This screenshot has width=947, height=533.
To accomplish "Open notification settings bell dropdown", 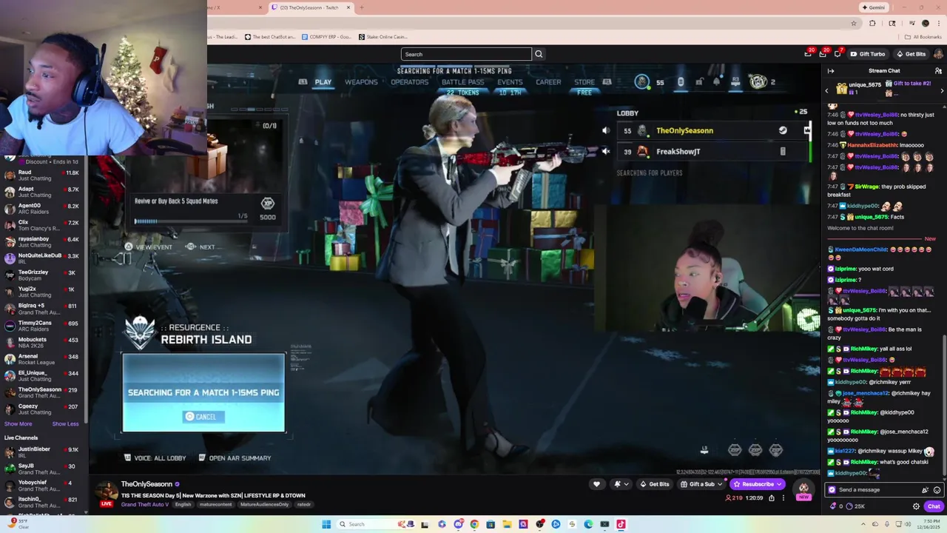I will pyautogui.click(x=621, y=484).
